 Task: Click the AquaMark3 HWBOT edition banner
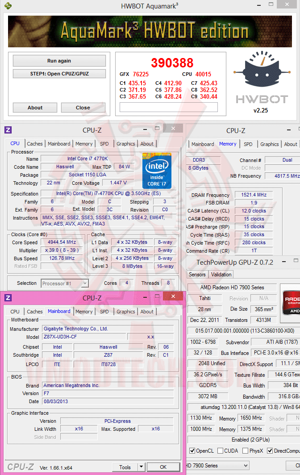click(150, 31)
